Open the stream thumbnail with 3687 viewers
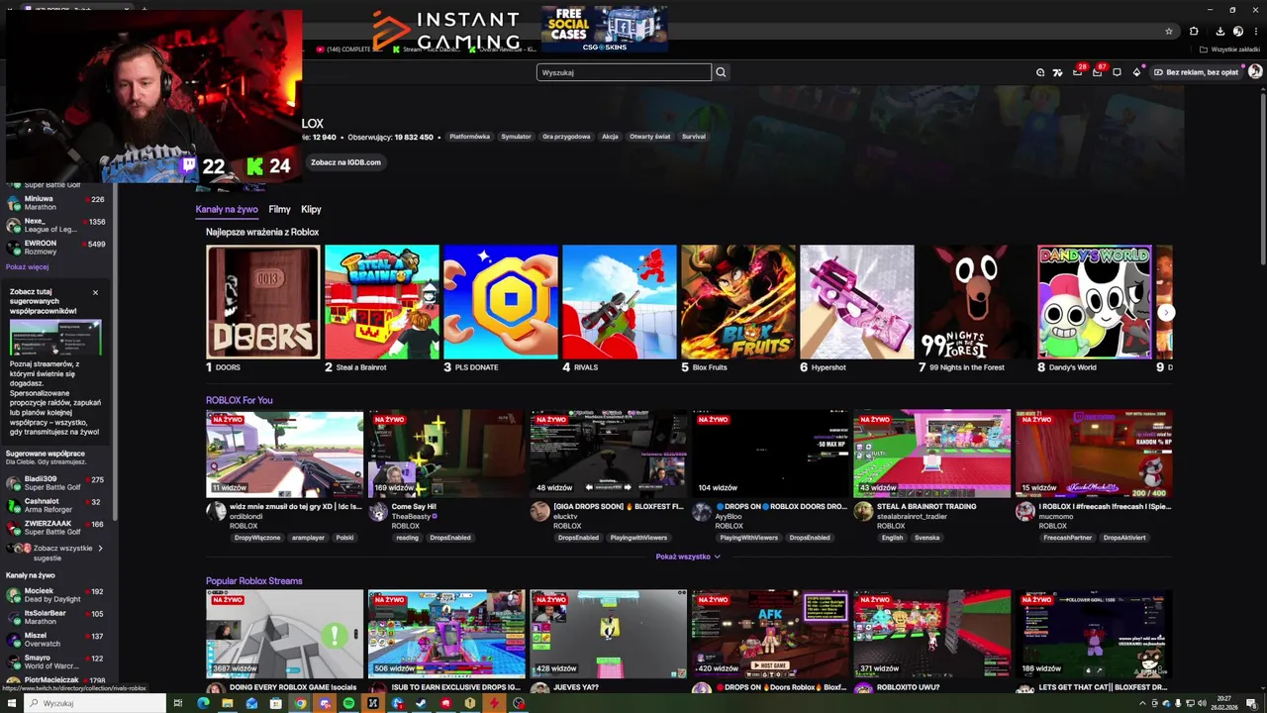Screen dimensions: 1267x713 click(284, 634)
